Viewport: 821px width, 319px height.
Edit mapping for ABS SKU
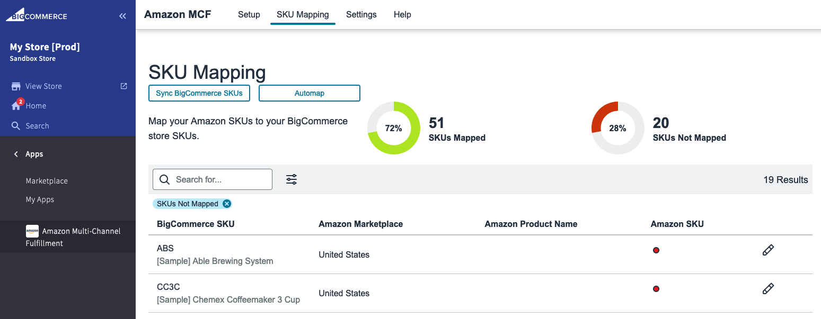(x=768, y=250)
